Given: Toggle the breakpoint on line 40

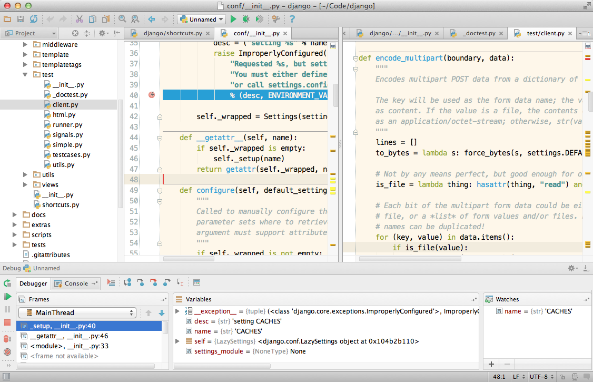Looking at the screenshot, I should [152, 95].
